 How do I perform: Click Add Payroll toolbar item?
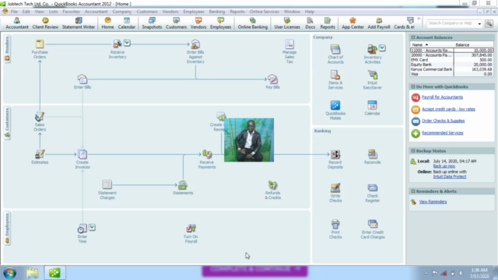379,23
